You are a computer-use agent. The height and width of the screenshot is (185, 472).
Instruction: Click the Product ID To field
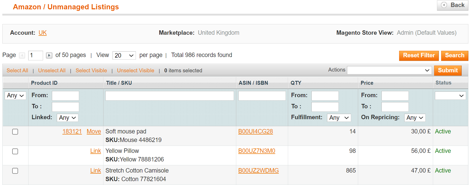[65, 107]
